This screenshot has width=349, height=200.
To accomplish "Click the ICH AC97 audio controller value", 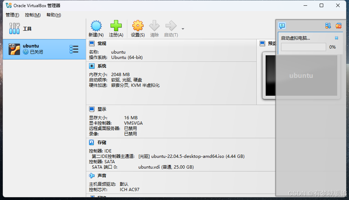I will pyautogui.click(x=129, y=190).
